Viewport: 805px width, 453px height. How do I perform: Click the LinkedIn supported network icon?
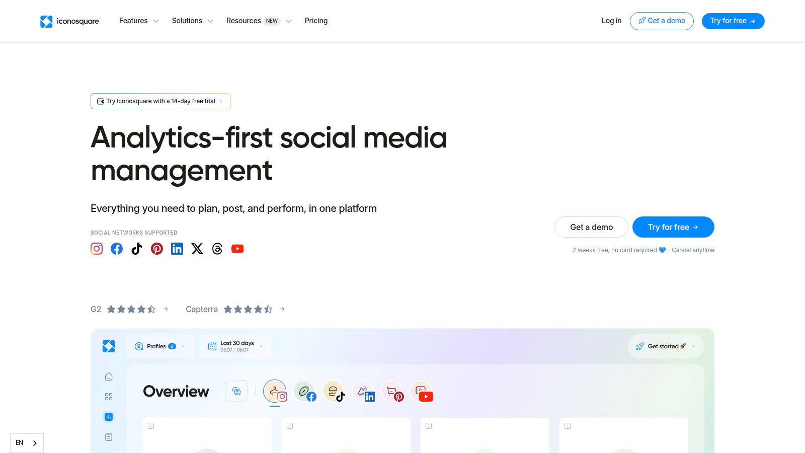177,249
